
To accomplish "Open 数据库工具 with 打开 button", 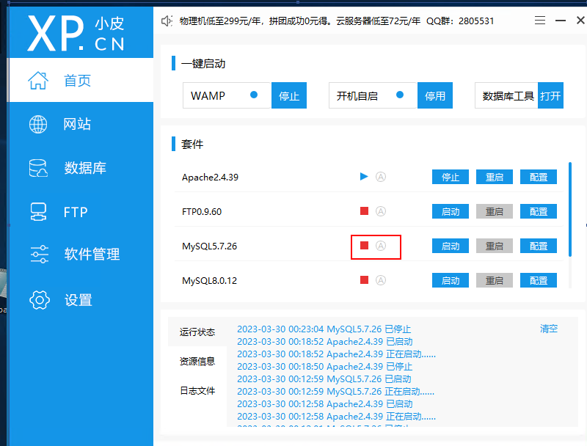I will (x=550, y=95).
